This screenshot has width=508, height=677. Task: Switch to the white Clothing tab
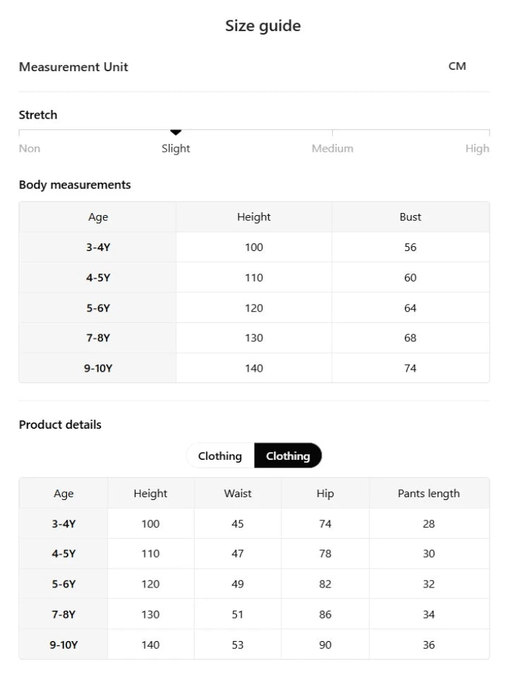pyautogui.click(x=220, y=456)
